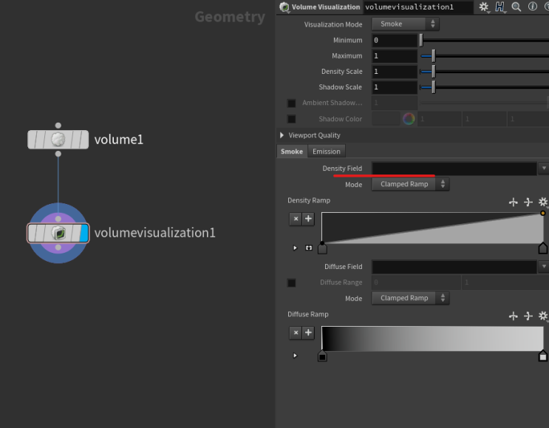Expand Diffuse Ramp point controls arrow
549x428 pixels.
[x=295, y=356]
